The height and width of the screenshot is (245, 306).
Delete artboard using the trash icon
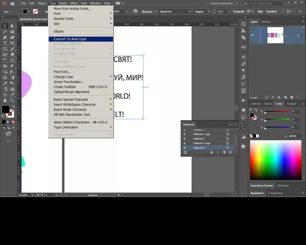(x=230, y=152)
